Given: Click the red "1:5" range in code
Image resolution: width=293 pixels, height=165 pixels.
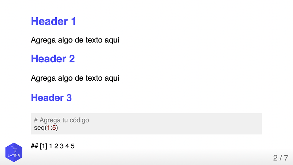Looking at the screenshot, I should click(x=51, y=128).
